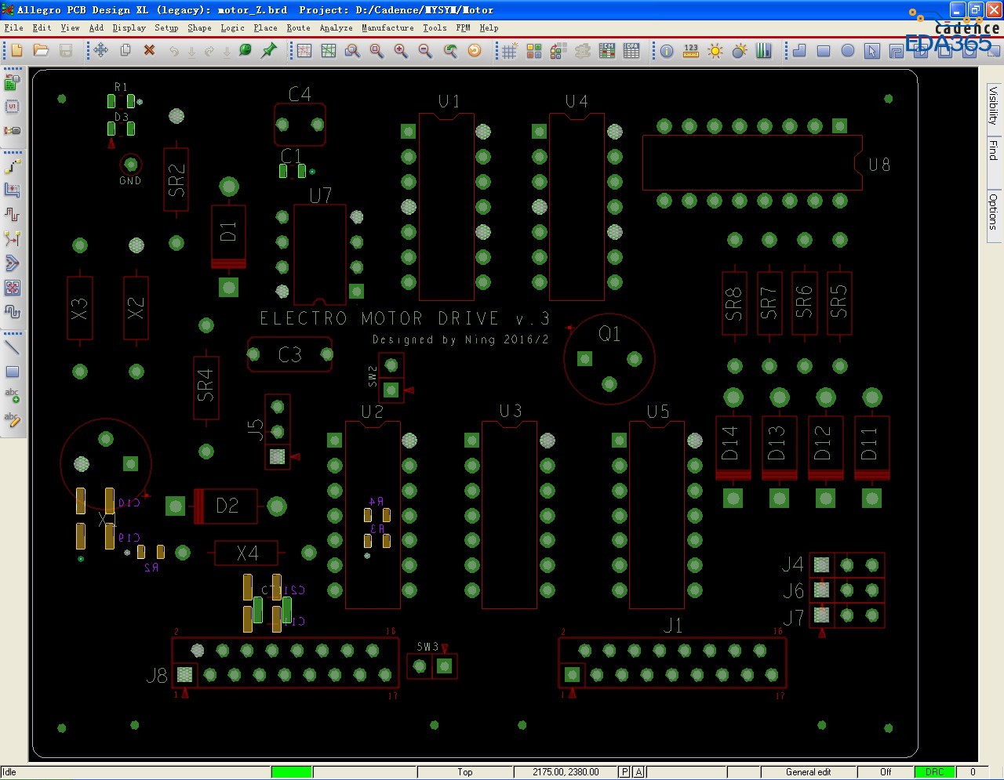The height and width of the screenshot is (780, 1004).
Task: Open the Analyze menu
Action: pyautogui.click(x=336, y=27)
